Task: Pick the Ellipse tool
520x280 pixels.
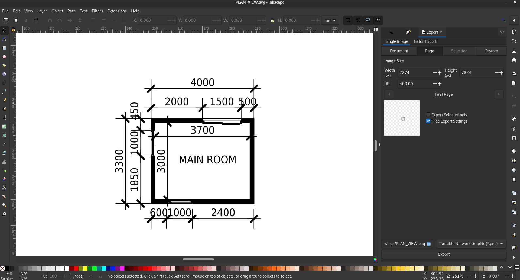Action: coord(4,57)
